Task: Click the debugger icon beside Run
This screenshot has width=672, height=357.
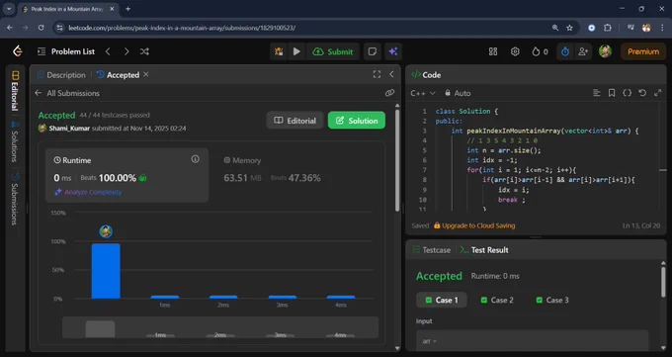Action: [x=279, y=51]
